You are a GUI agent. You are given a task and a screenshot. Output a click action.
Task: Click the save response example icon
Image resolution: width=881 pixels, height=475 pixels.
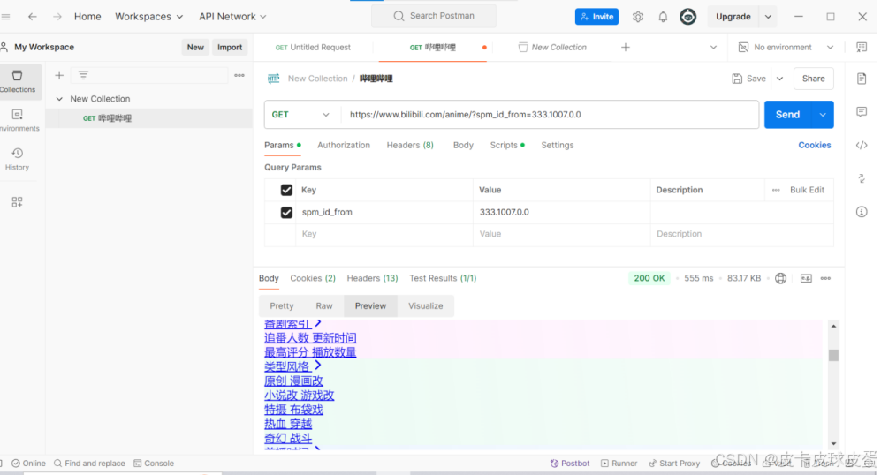[806, 278]
